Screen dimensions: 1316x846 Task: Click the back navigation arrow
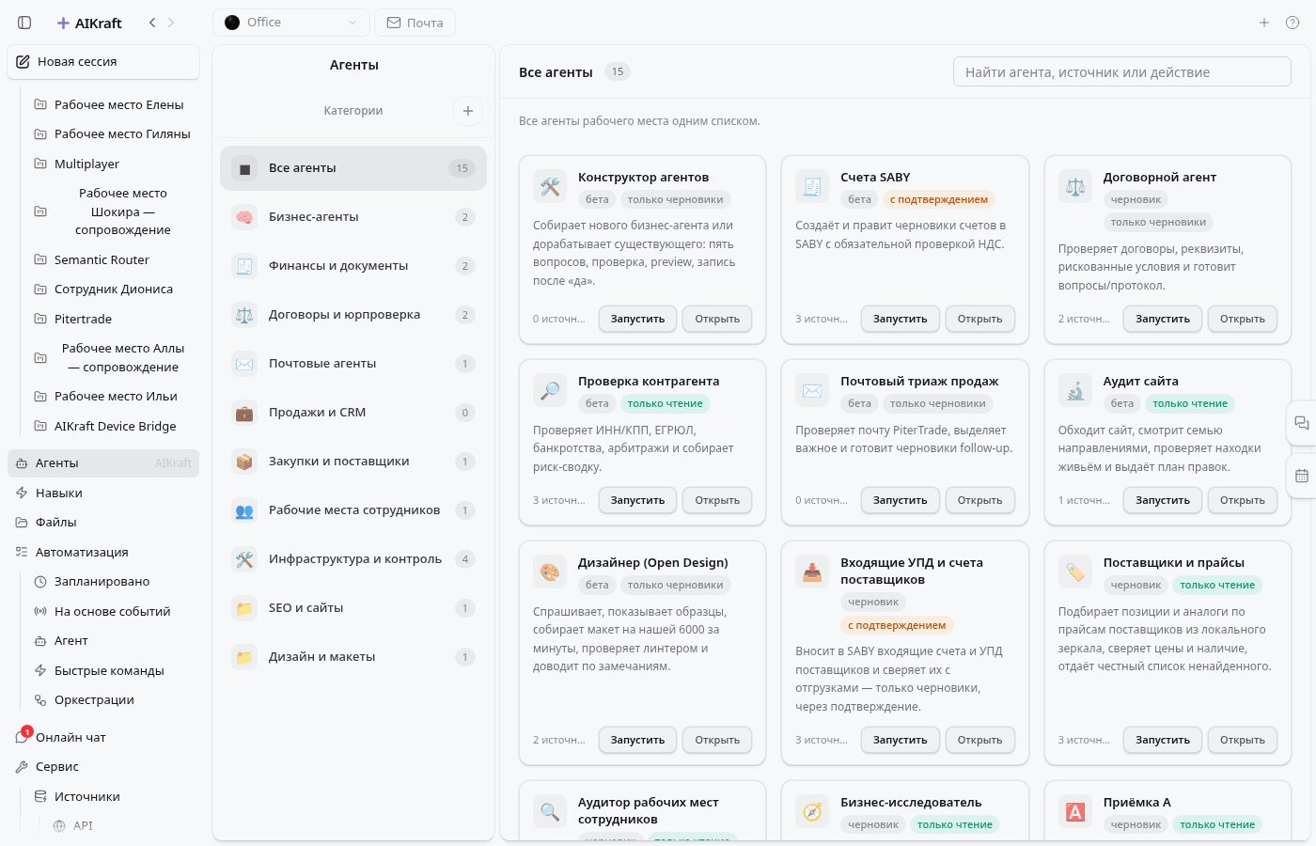[152, 23]
